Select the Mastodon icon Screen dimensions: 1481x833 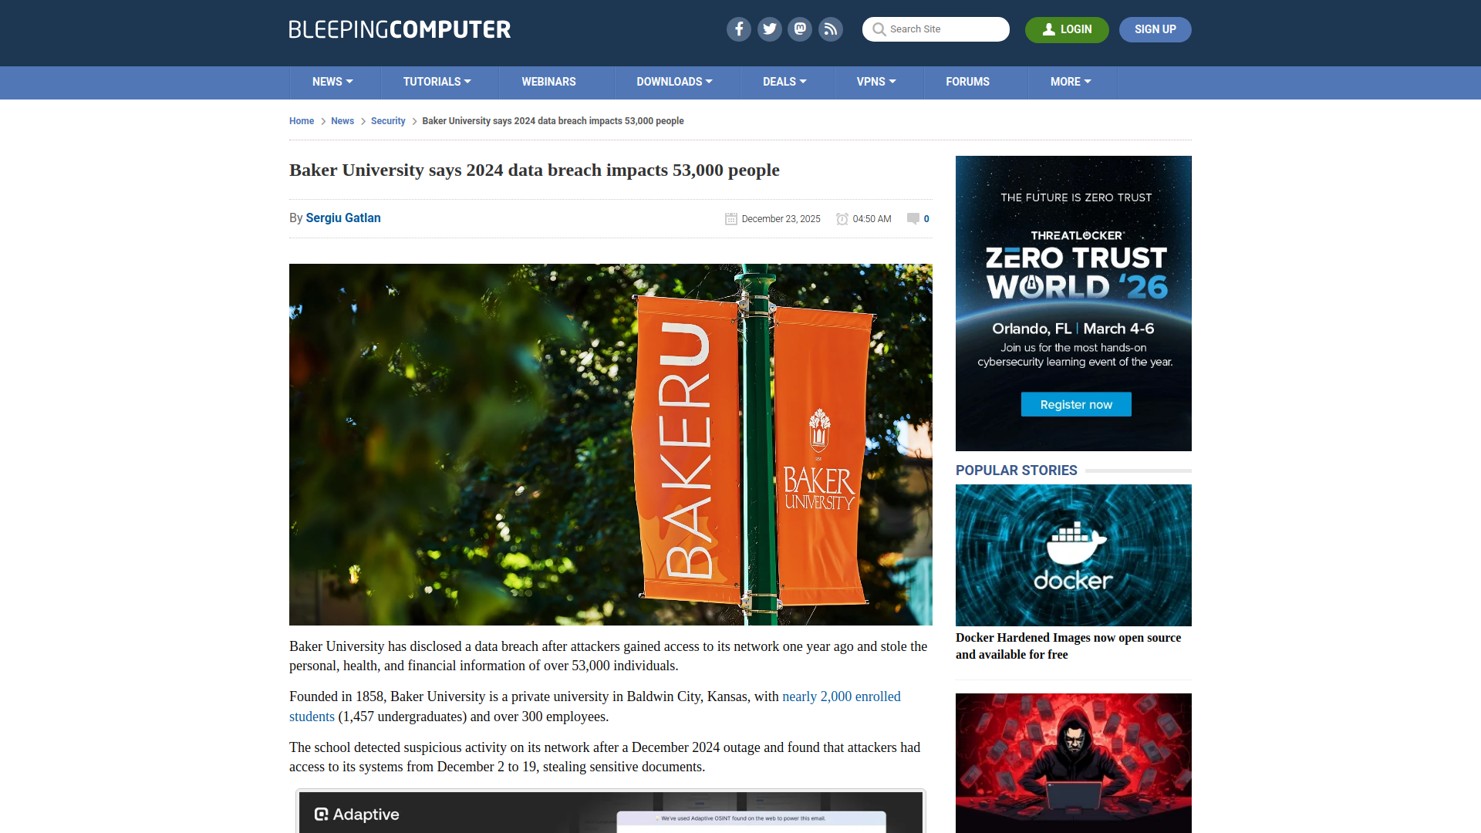click(x=800, y=29)
